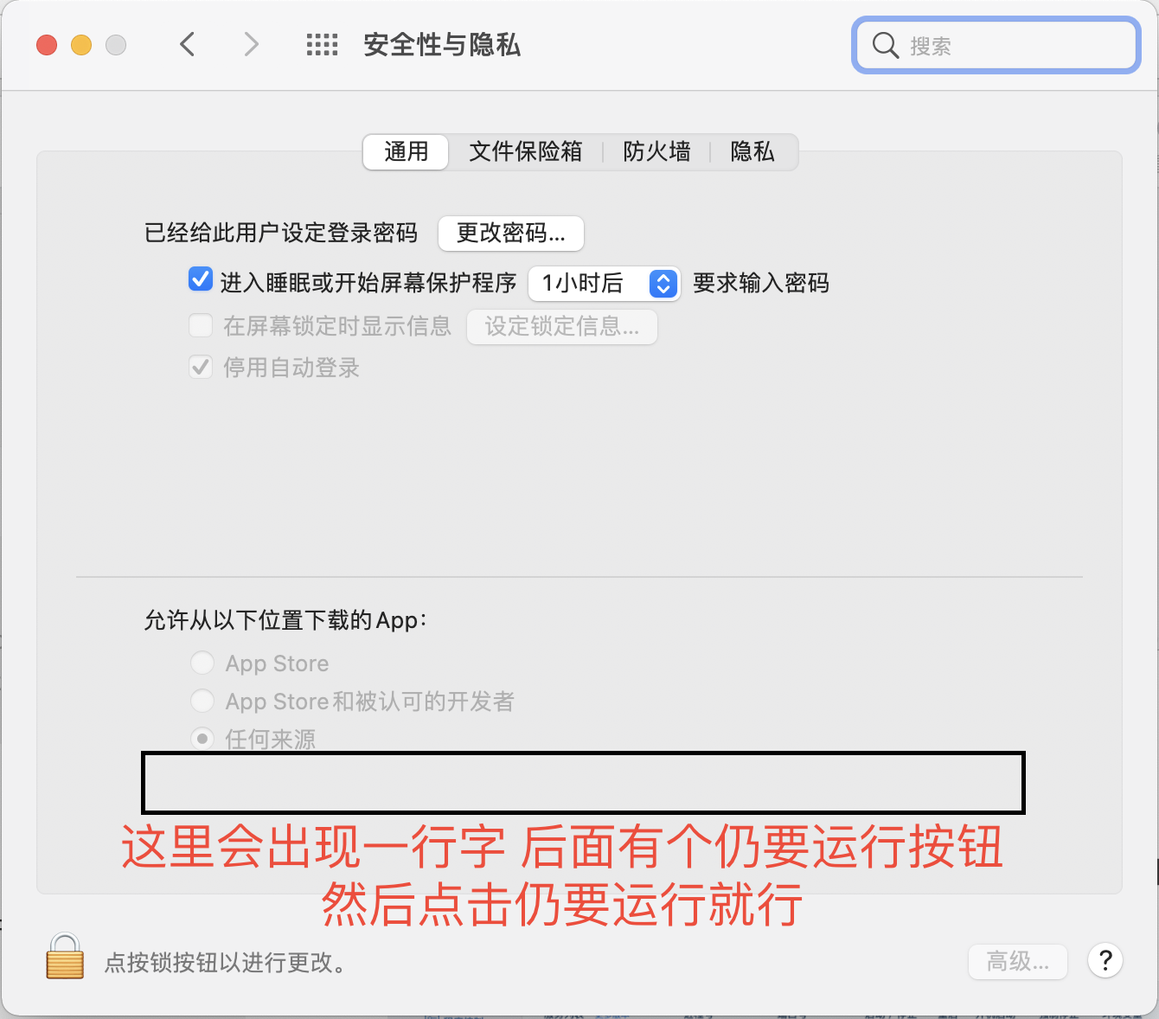Click the yellow minimize window button
The width and height of the screenshot is (1159, 1019).
pyautogui.click(x=81, y=45)
